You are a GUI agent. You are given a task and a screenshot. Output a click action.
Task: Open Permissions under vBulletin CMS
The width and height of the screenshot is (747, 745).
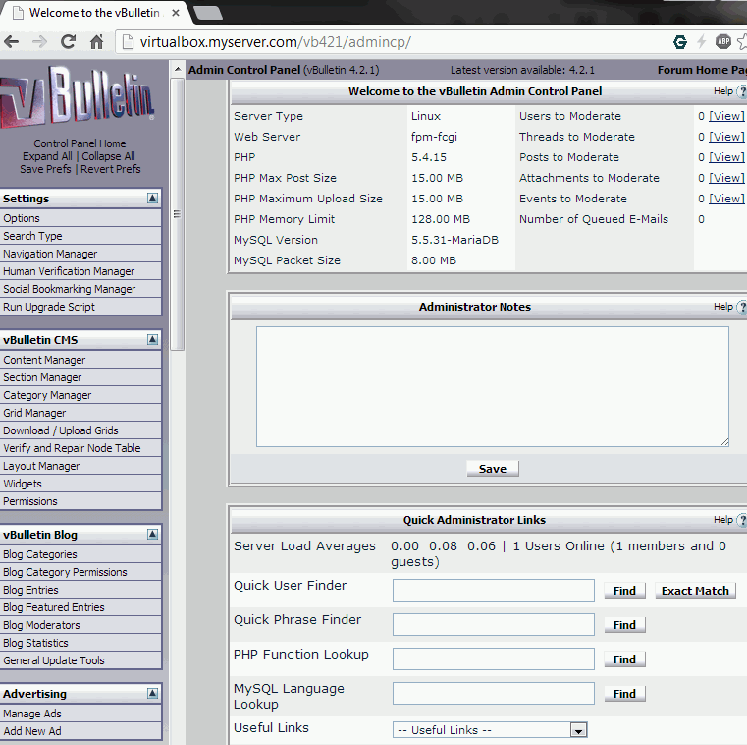[x=80, y=501]
